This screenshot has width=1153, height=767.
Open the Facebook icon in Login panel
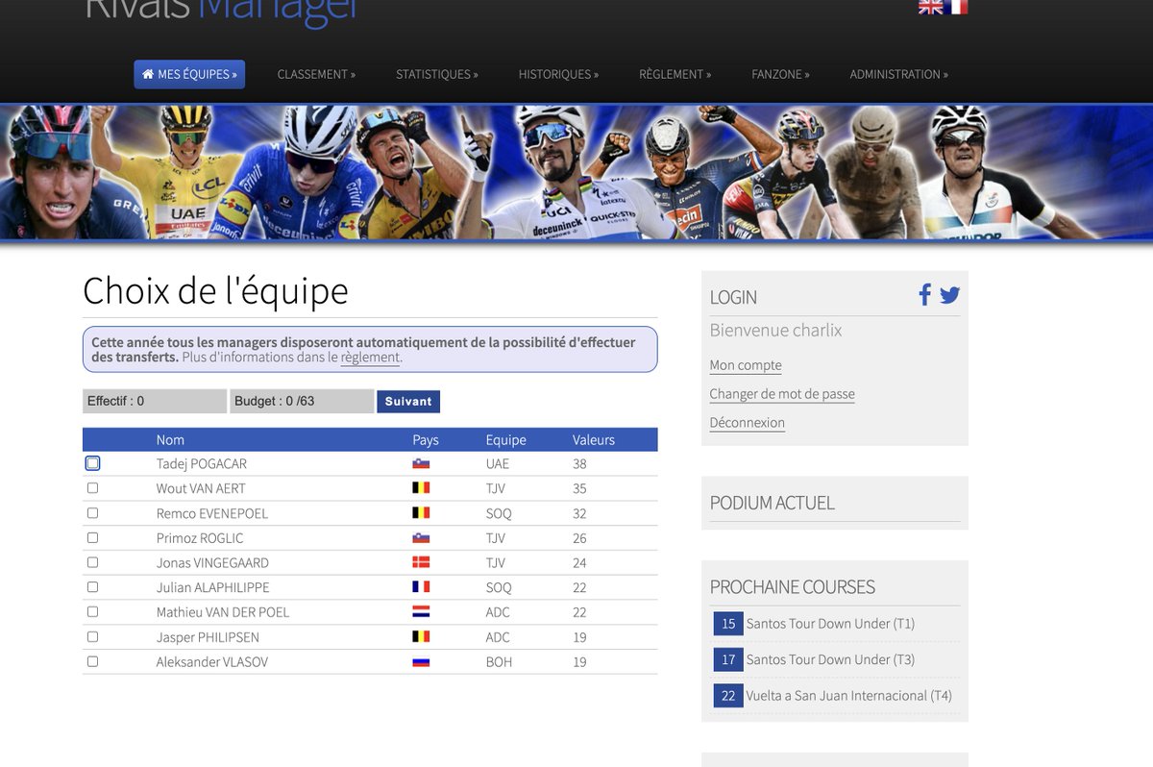924,295
